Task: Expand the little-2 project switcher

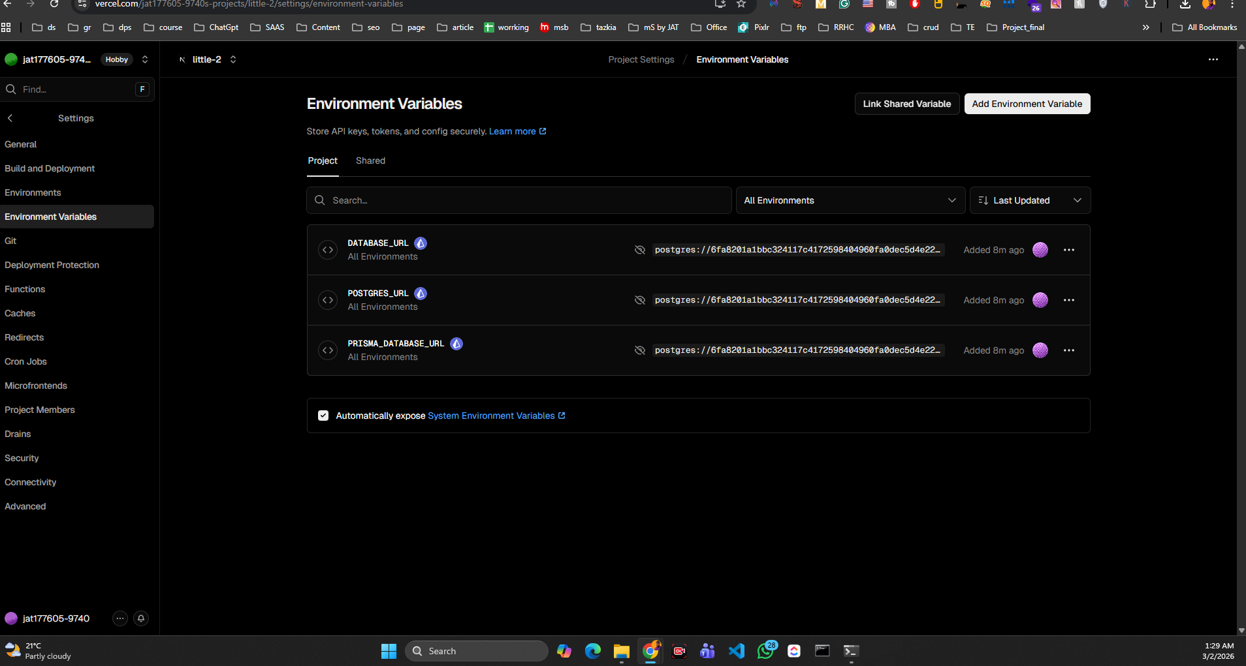Action: 233,59
